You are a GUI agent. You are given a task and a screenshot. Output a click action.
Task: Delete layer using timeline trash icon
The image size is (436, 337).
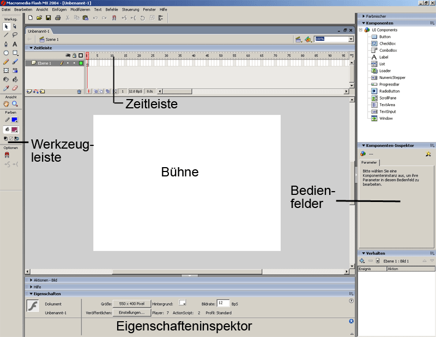(x=79, y=92)
